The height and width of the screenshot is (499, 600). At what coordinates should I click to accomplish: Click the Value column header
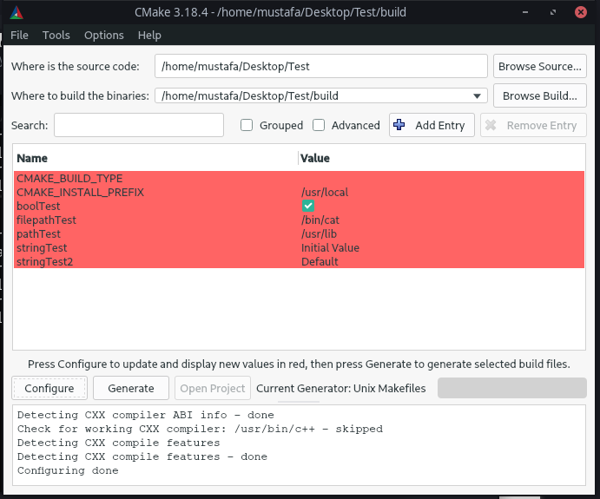pyautogui.click(x=315, y=158)
